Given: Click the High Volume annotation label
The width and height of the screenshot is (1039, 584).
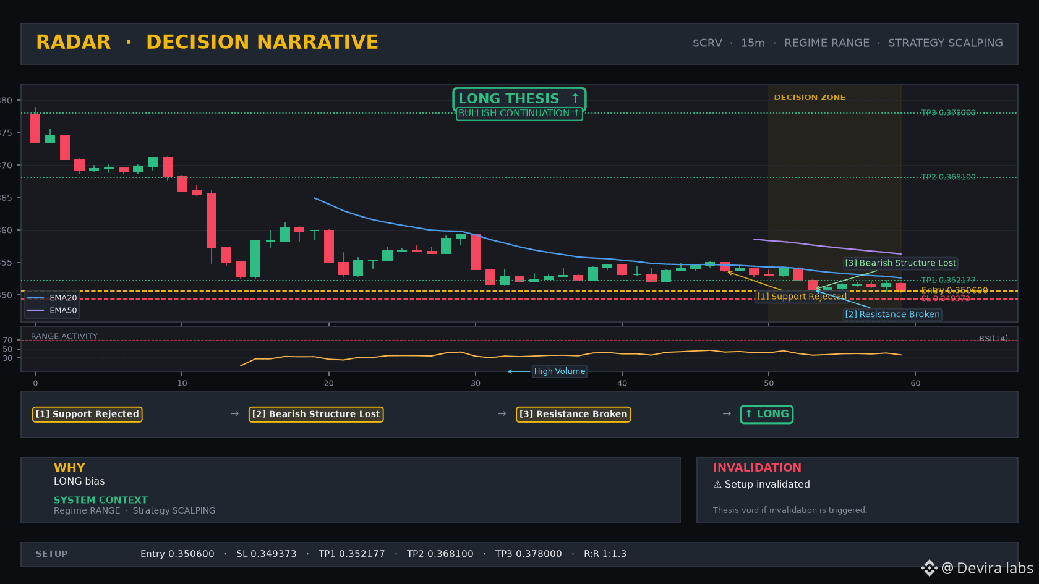Looking at the screenshot, I should coord(560,371).
